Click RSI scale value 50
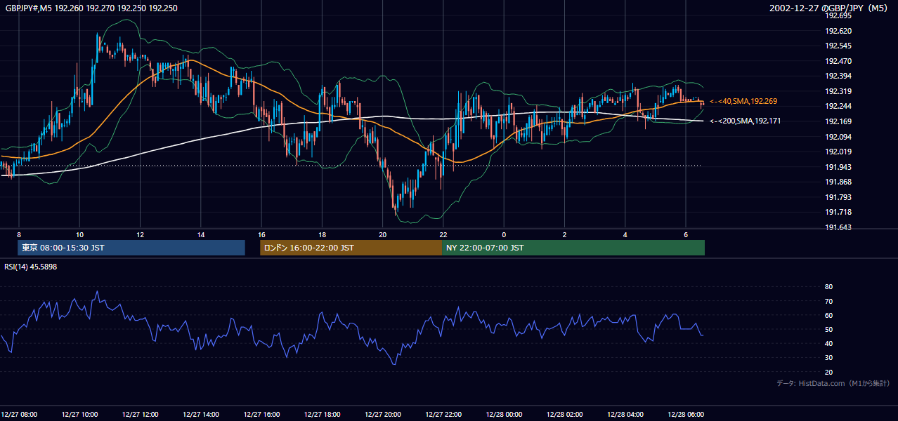The width and height of the screenshot is (898, 421). (828, 329)
